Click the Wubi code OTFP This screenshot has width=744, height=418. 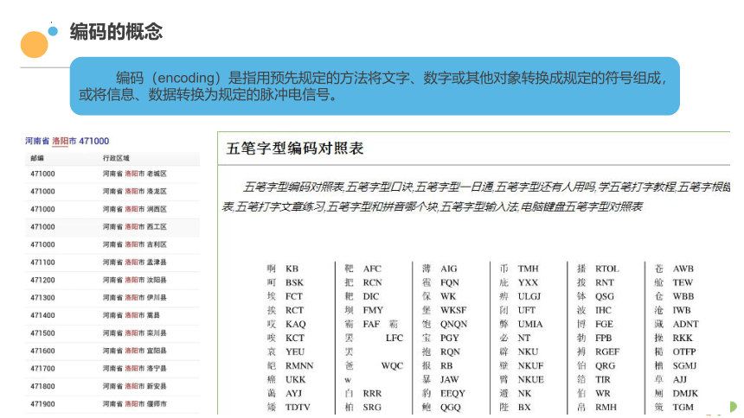coord(684,351)
